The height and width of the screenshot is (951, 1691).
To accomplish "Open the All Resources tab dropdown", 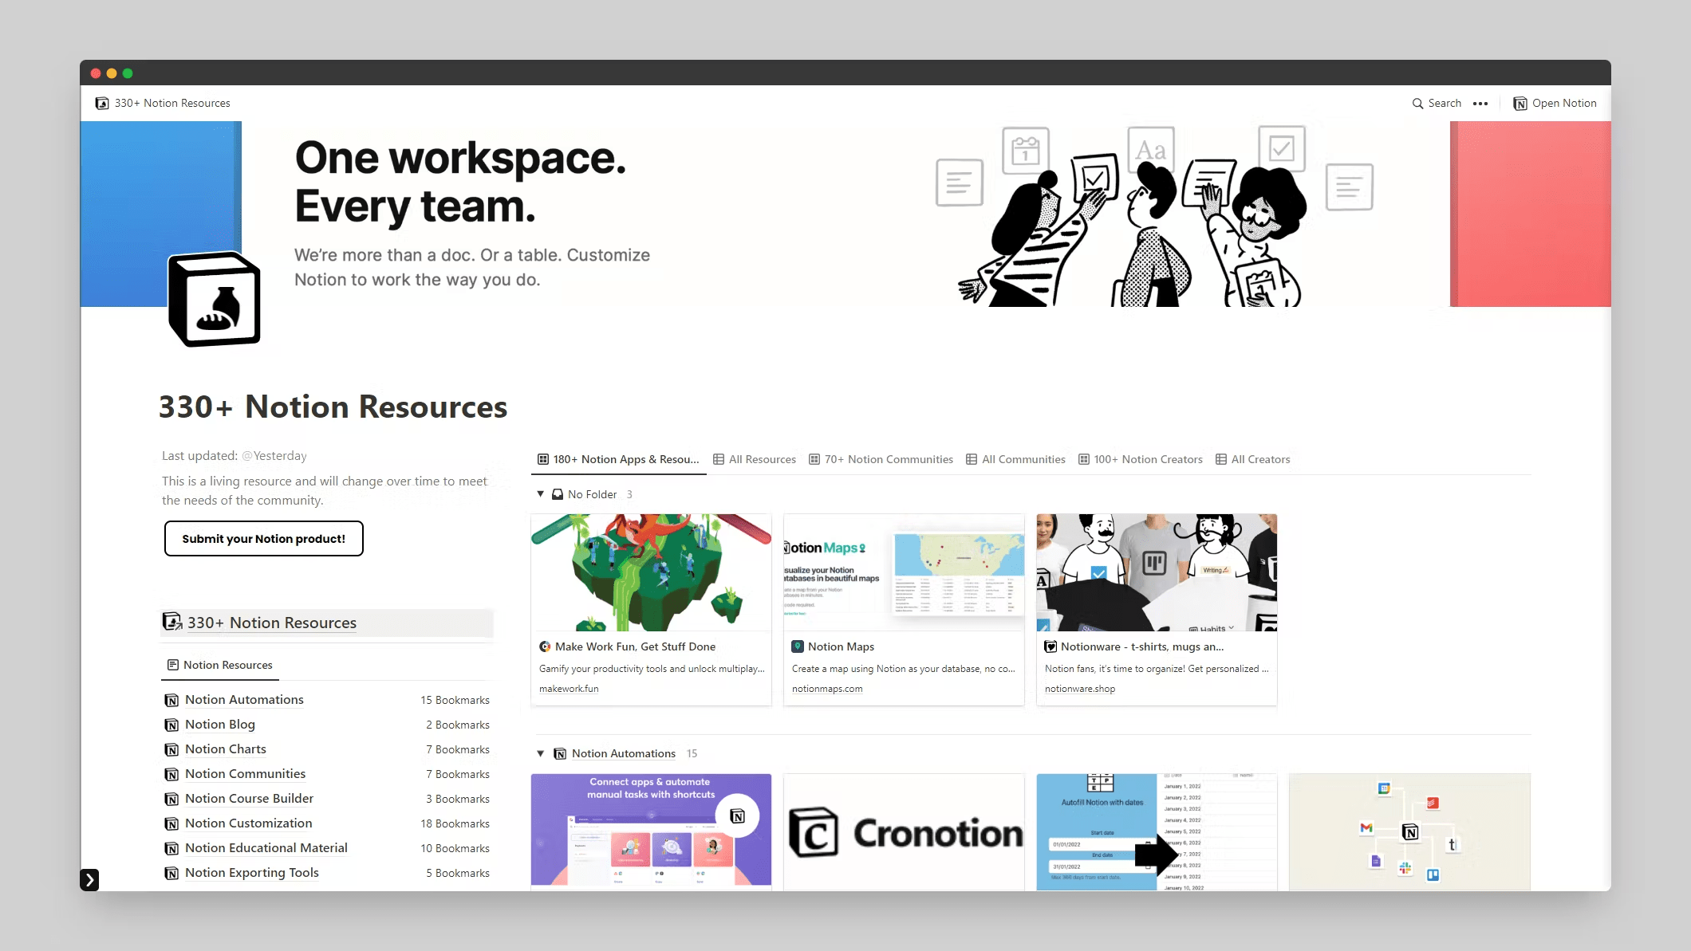I will 755,458.
